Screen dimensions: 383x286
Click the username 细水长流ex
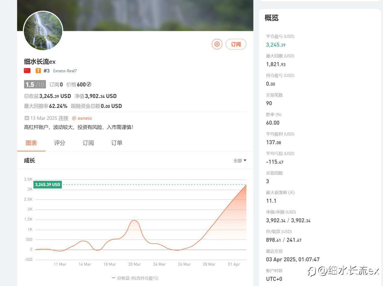[x=40, y=62]
